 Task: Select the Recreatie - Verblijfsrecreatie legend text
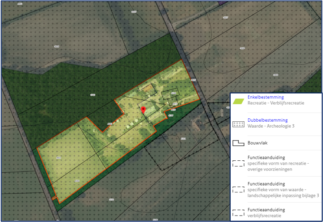coord(276,103)
